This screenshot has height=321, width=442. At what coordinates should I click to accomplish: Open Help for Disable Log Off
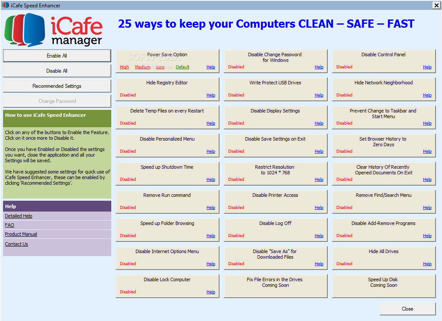tap(319, 236)
